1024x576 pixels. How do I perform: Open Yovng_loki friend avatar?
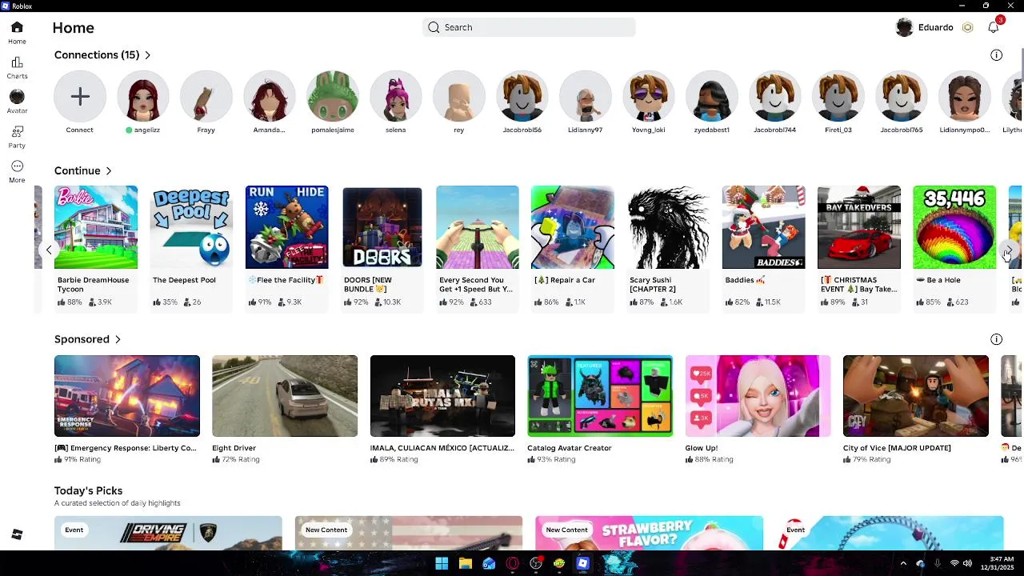click(x=649, y=97)
